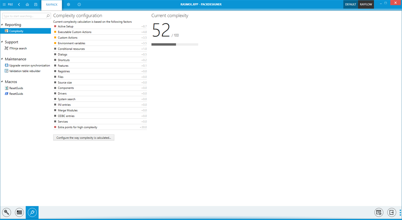Switch to the RAYFLOW tab

[x=366, y=4]
